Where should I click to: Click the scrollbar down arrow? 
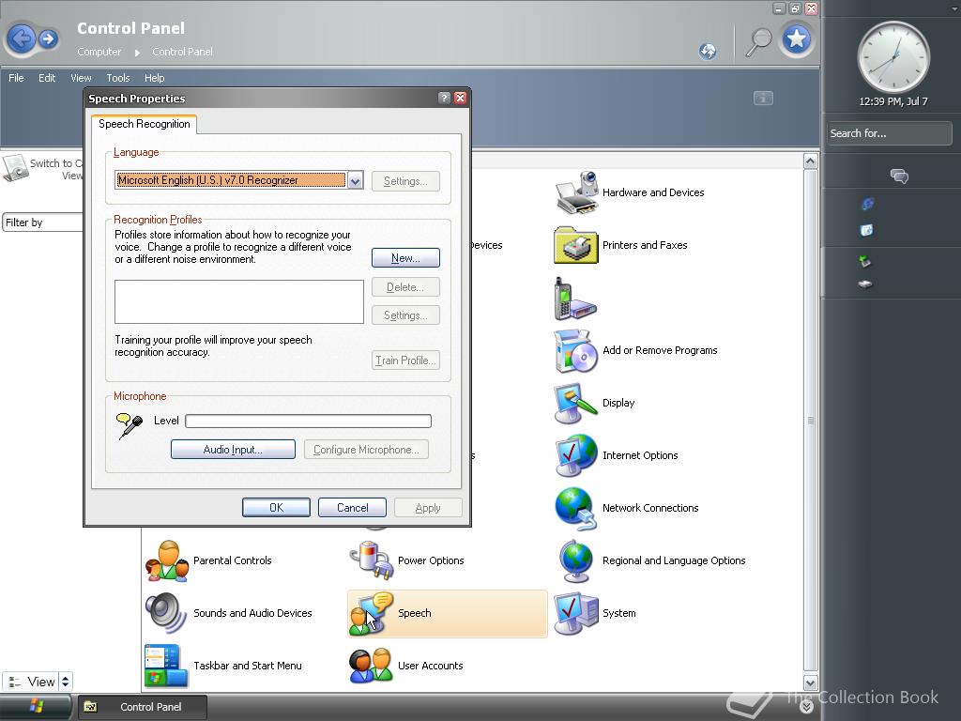pos(810,683)
